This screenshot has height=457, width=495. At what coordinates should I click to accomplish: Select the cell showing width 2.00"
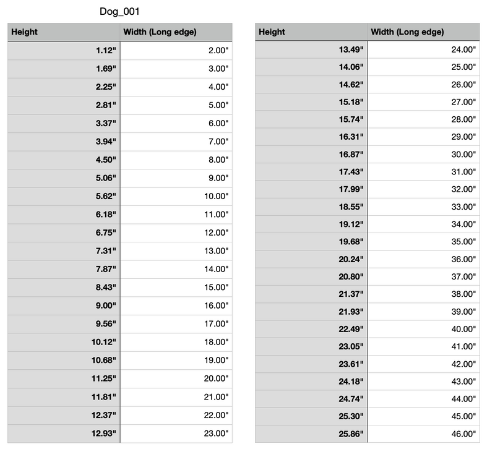[176, 51]
